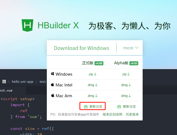177x135 pixels.
Task: Click the project icon in the editor breadcrumb
Action: 4,82
